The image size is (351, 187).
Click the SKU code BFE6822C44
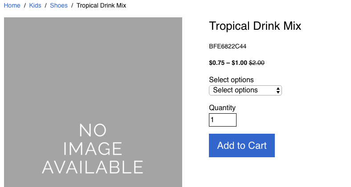click(228, 46)
